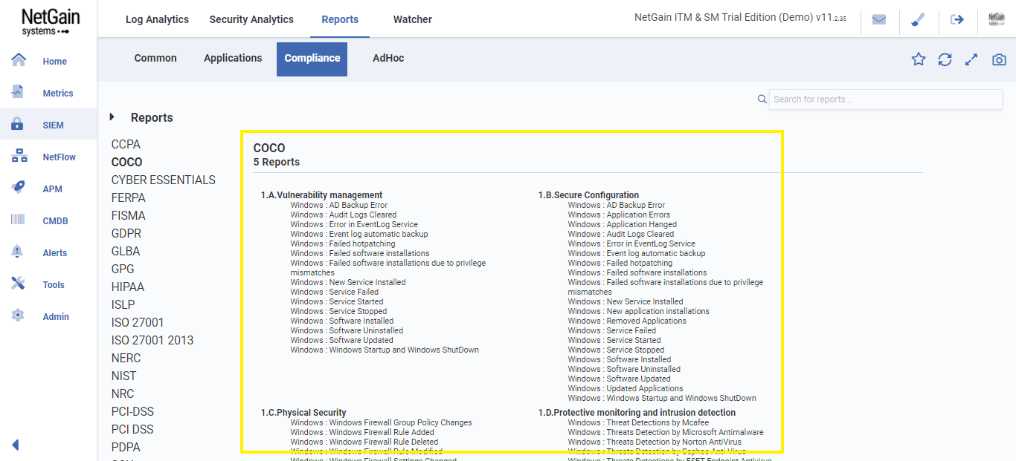Select NERC compliance

[x=126, y=358]
